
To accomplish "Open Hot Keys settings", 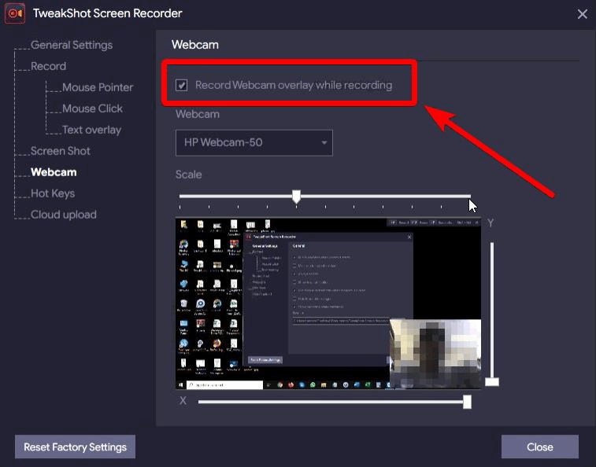I will point(53,193).
